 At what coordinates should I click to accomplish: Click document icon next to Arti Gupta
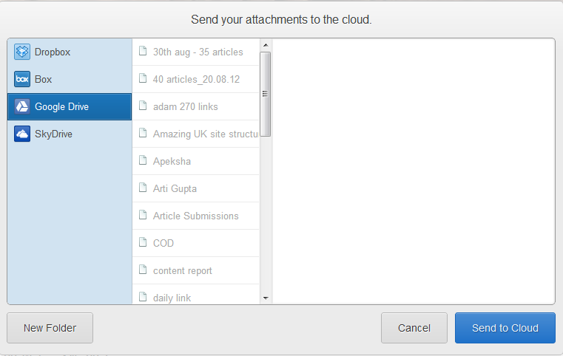coord(143,188)
